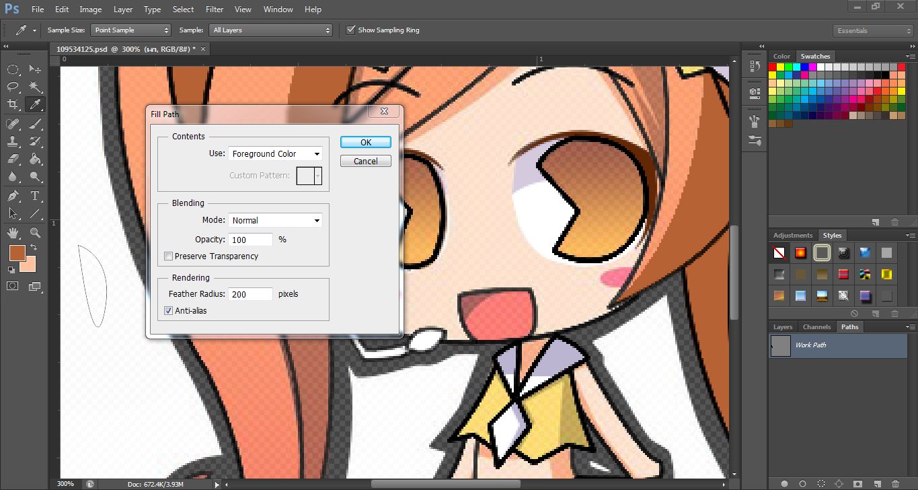Image resolution: width=918 pixels, height=490 pixels.
Task: Select the Eyedropper tool in toolbox
Action: tap(35, 104)
